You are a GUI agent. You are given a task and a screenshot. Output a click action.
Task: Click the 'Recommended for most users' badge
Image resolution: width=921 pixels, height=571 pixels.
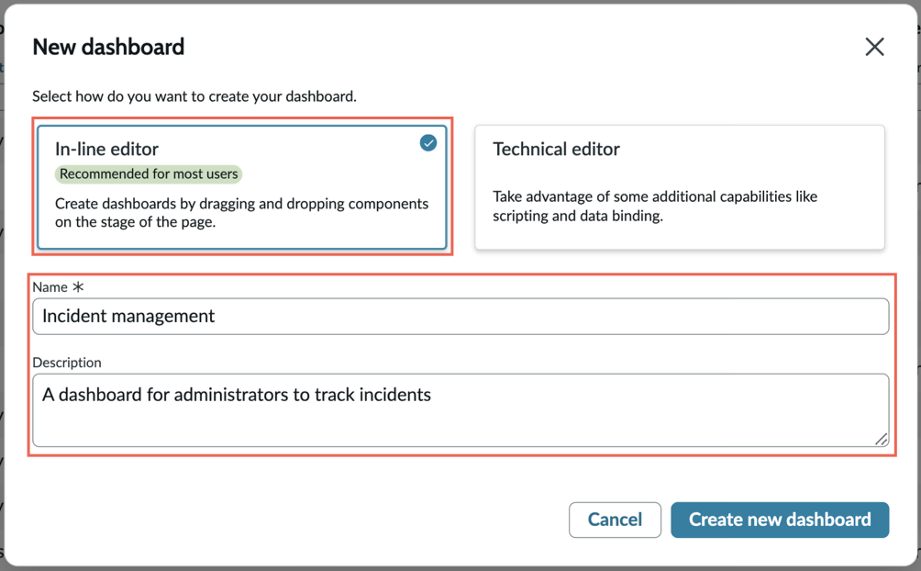149,174
